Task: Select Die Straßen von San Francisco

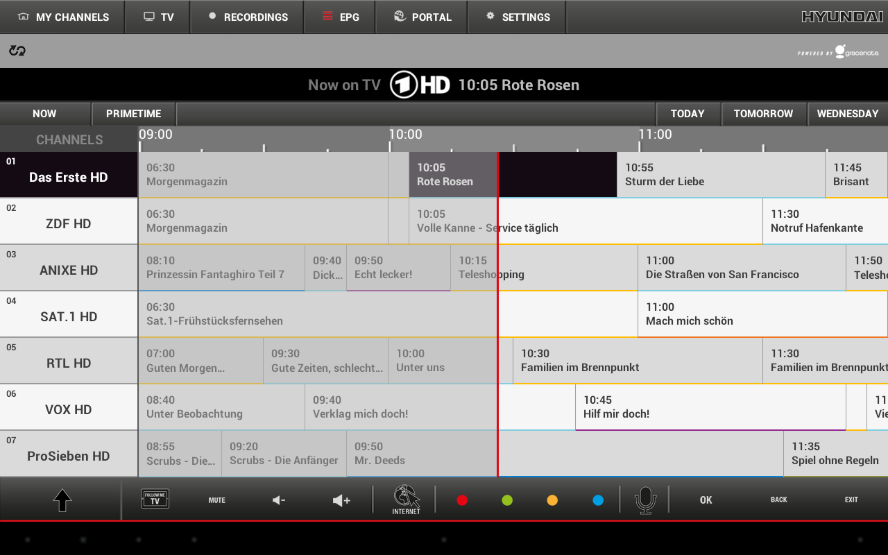Action: [742, 268]
